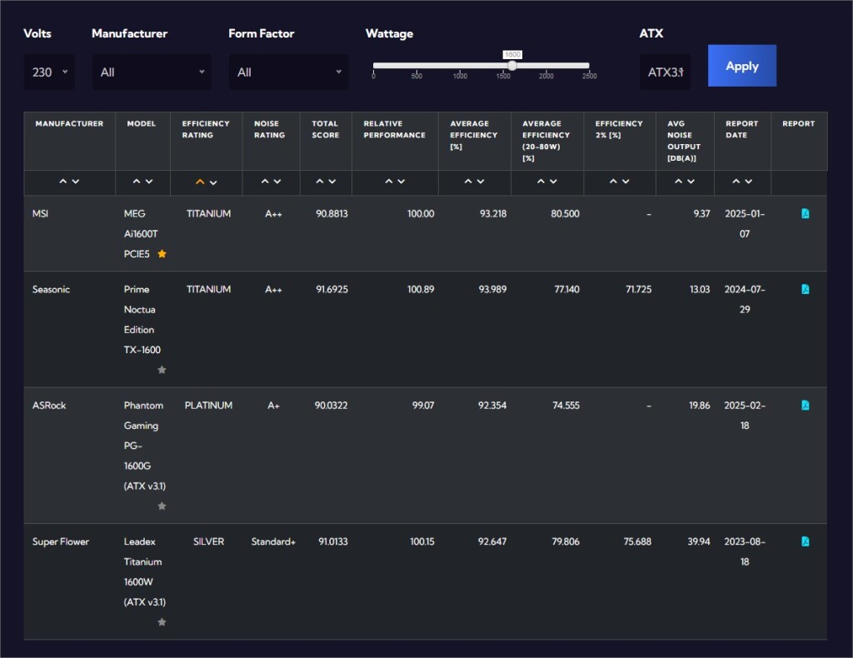Screen dimensions: 853x658
Task: Sort Relative Performance with the up arrow
Action: (389, 182)
